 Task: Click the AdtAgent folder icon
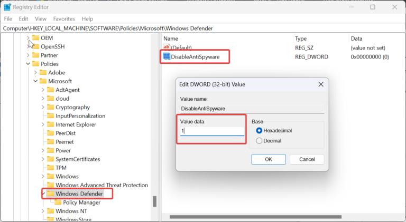[51, 90]
